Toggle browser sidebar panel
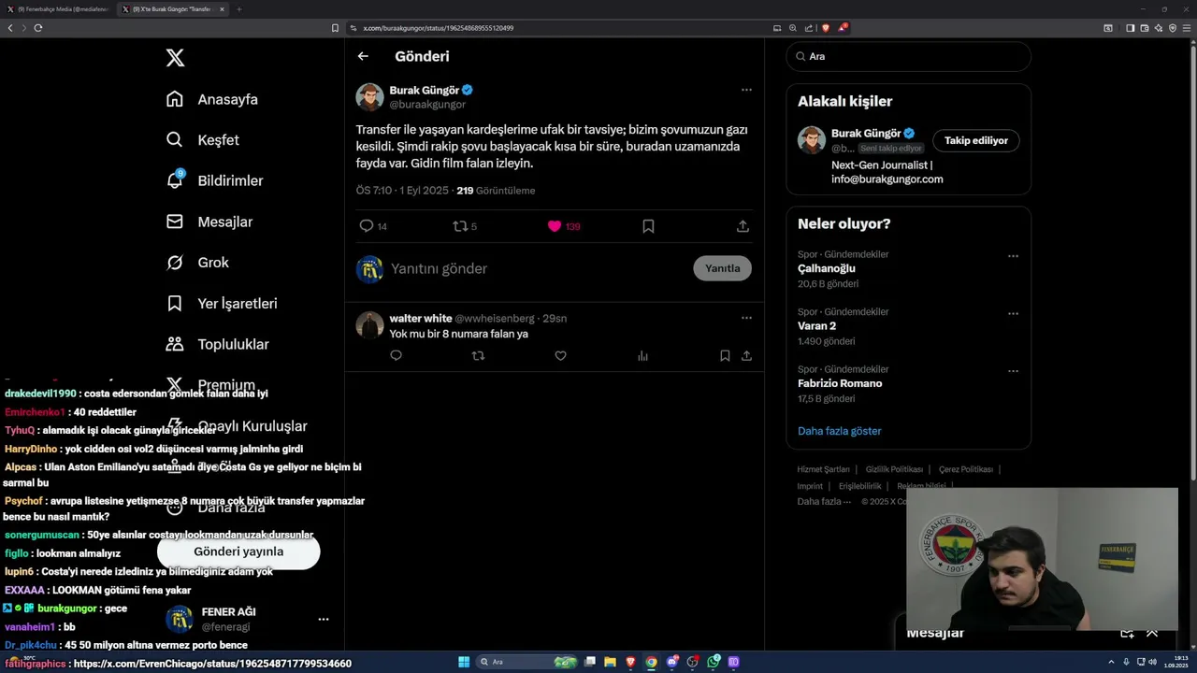The height and width of the screenshot is (673, 1197). point(1130,28)
